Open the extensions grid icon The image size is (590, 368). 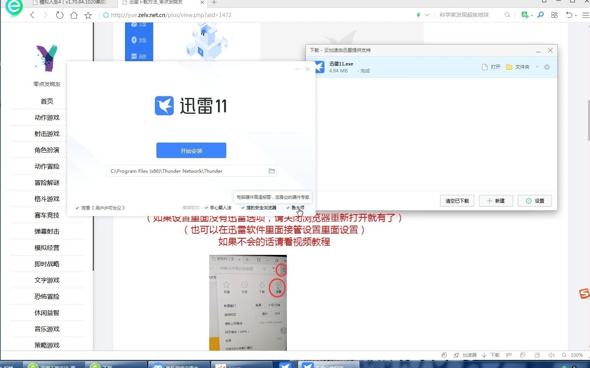pos(554,15)
